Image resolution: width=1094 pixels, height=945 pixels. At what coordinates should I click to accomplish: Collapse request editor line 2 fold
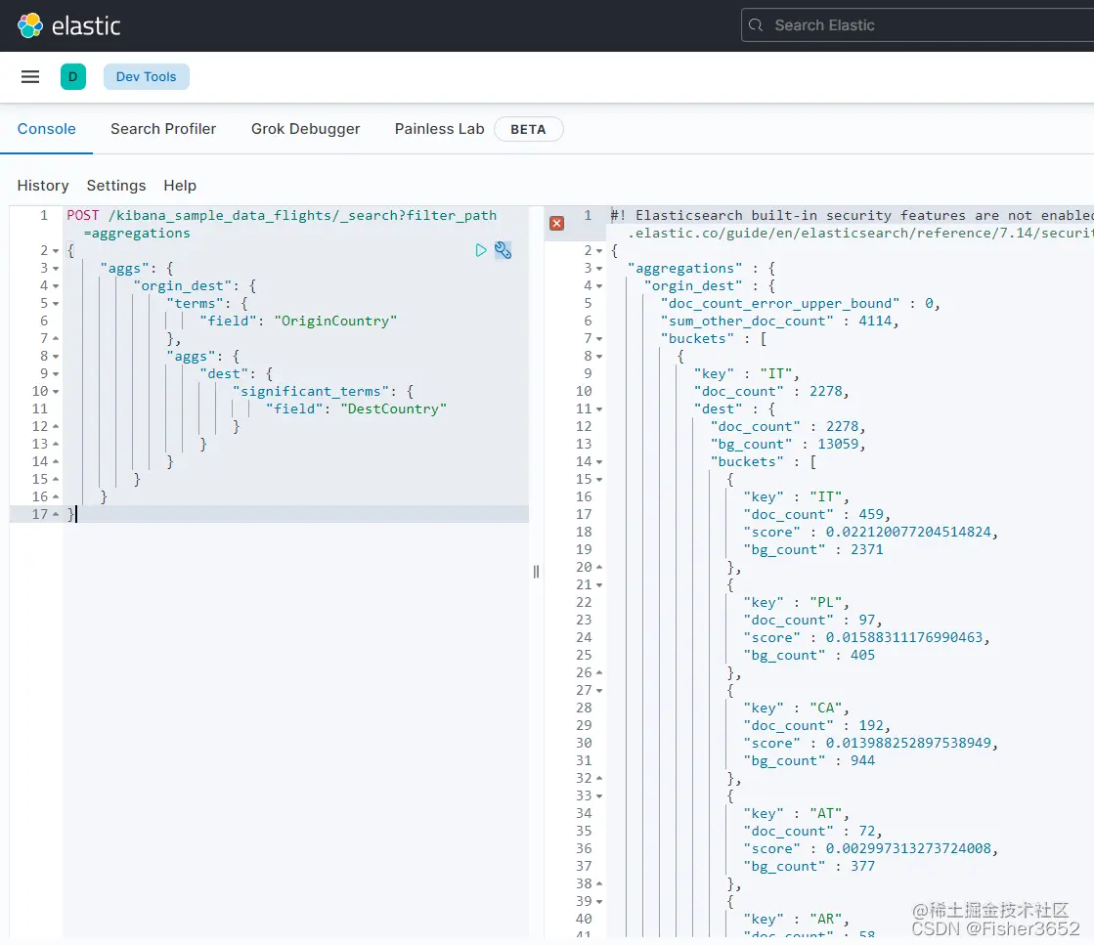coord(56,250)
